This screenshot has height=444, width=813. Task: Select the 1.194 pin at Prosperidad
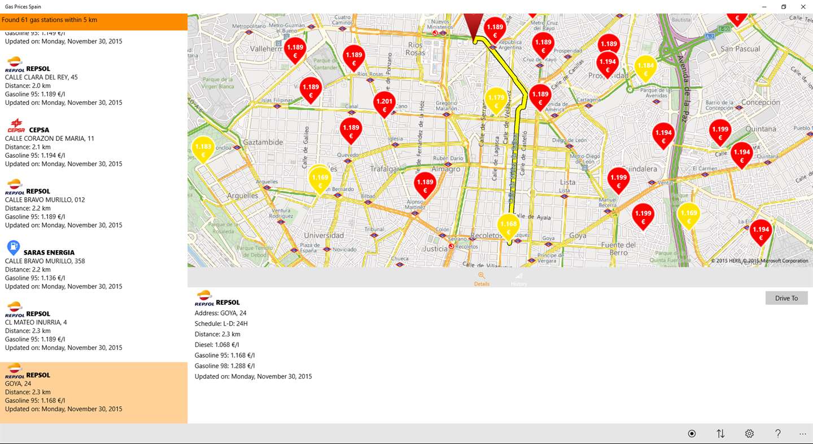tap(607, 65)
